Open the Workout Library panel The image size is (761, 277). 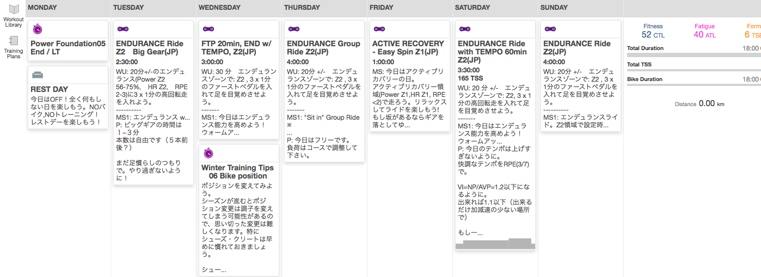pos(13,16)
